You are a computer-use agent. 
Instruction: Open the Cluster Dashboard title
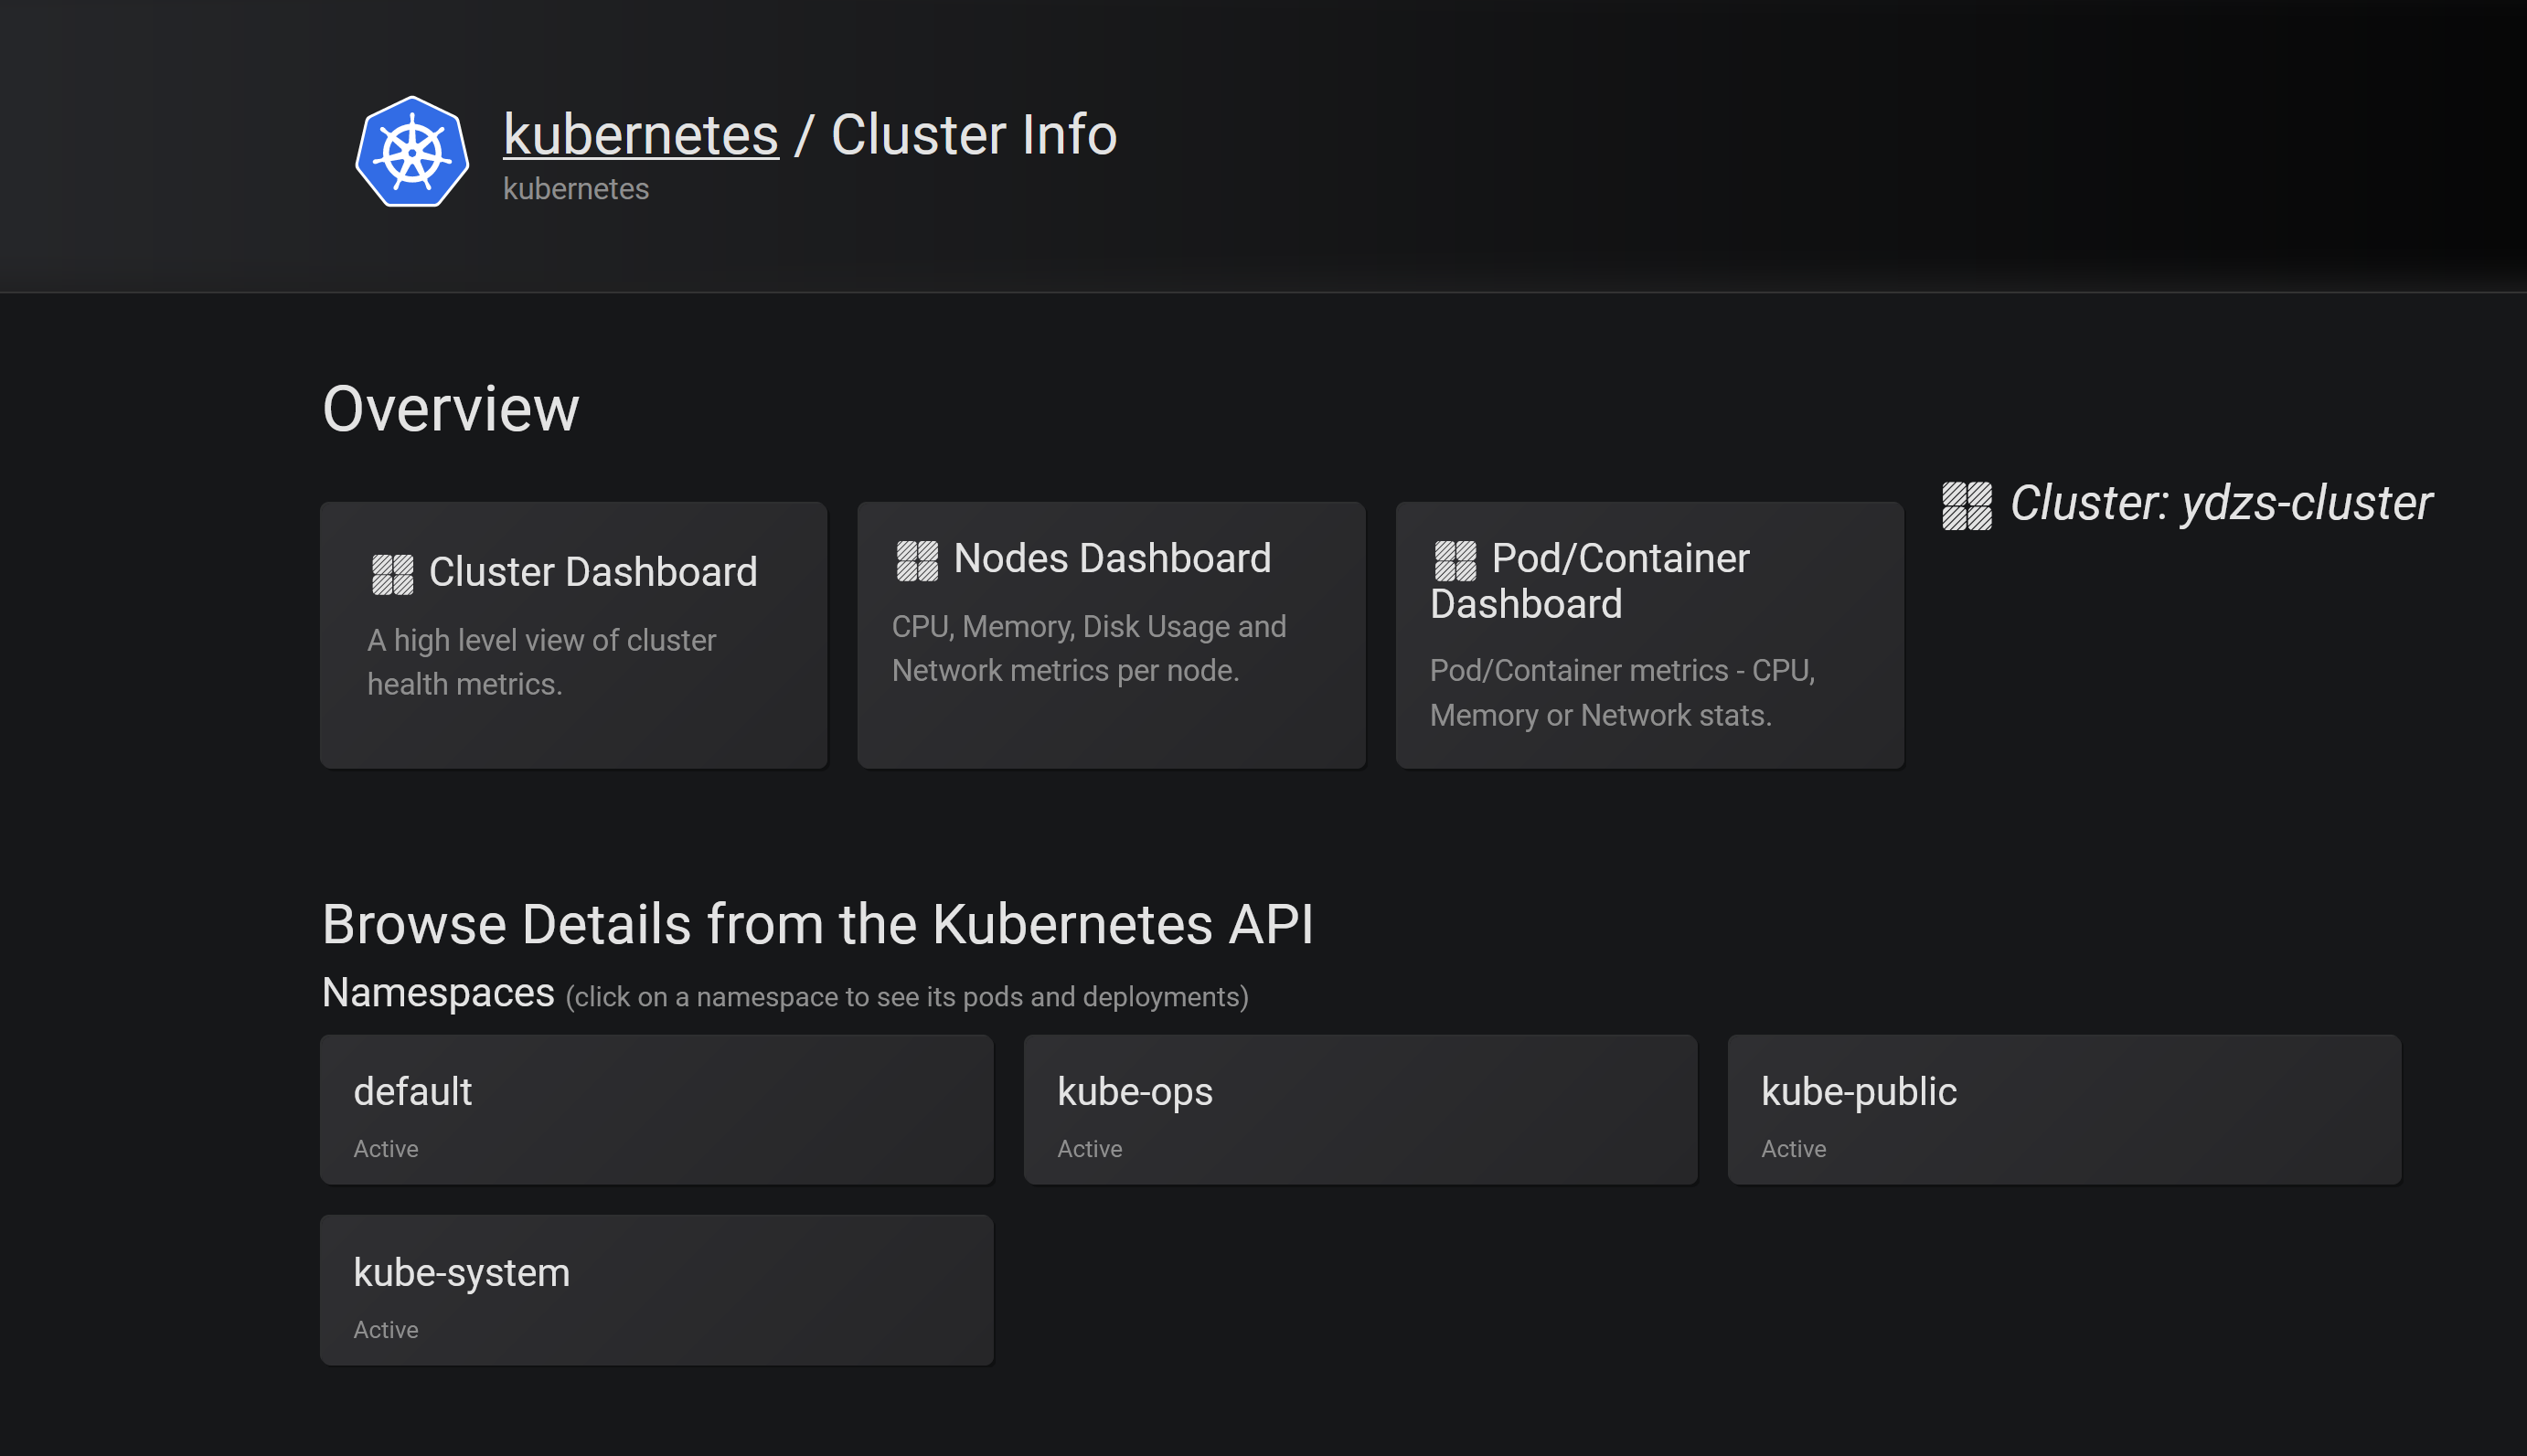pos(592,572)
